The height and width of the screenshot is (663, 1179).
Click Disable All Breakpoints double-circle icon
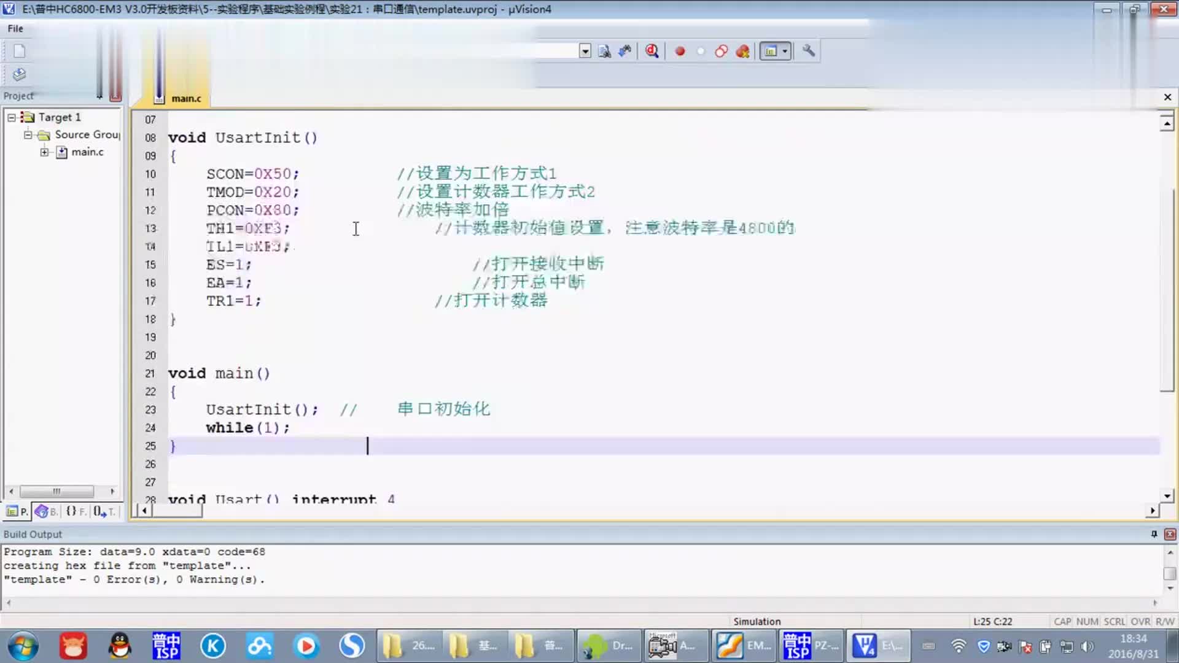pos(722,52)
